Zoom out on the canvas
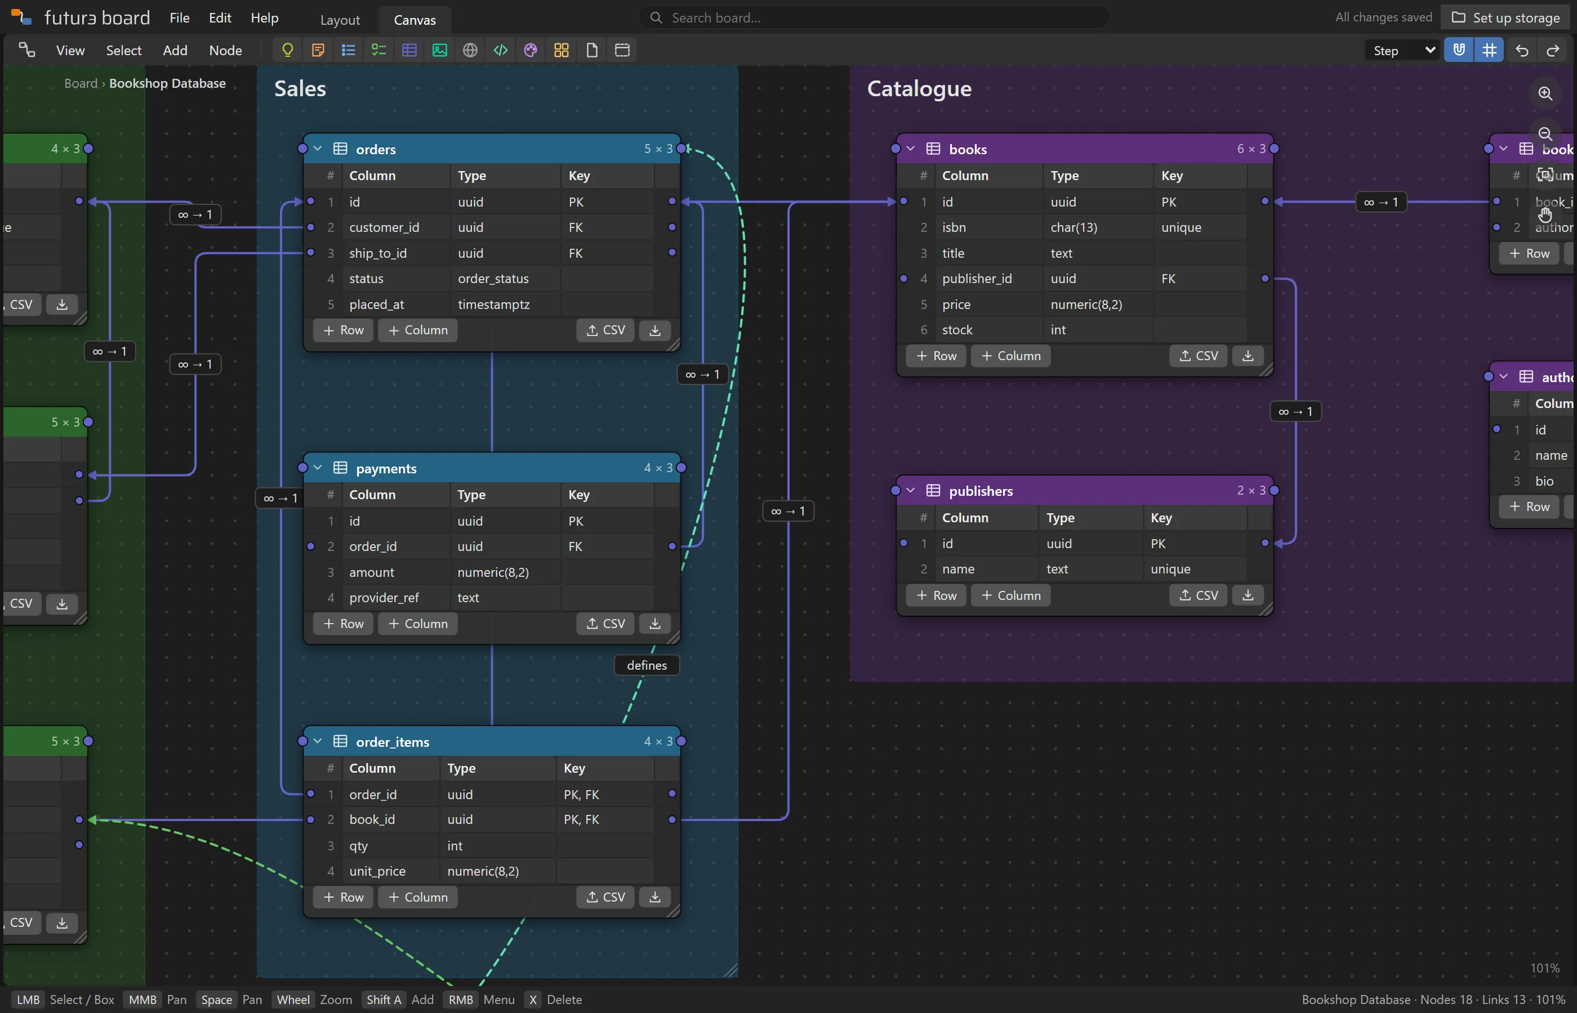Screen dimensions: 1577x1013 [1545, 133]
